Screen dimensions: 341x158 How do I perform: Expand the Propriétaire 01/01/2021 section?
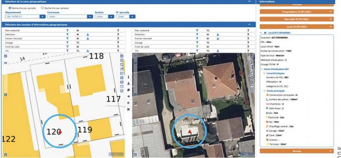297,12
